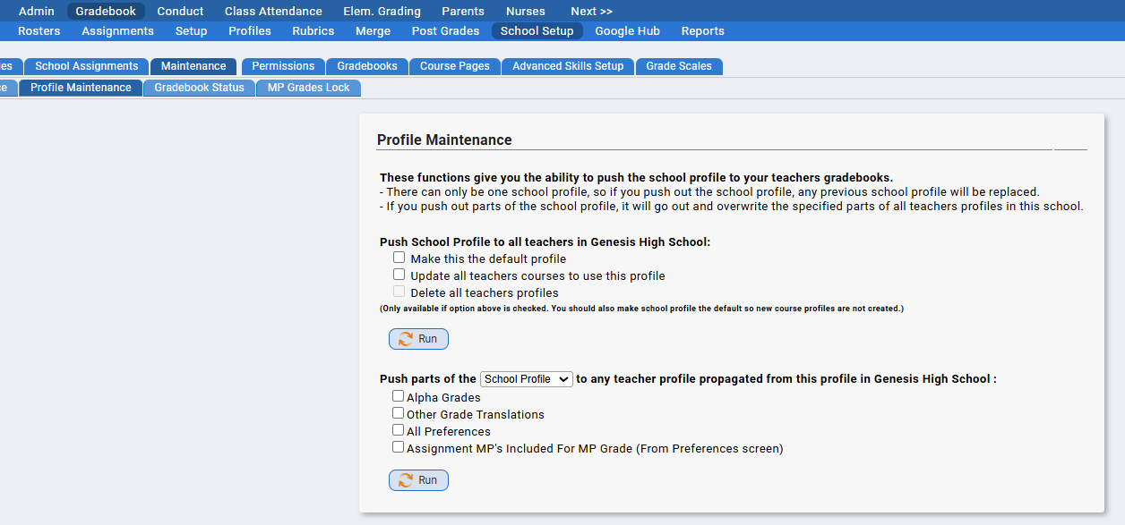The height and width of the screenshot is (525, 1125).
Task: Open the Gradebooks tab
Action: coord(367,66)
